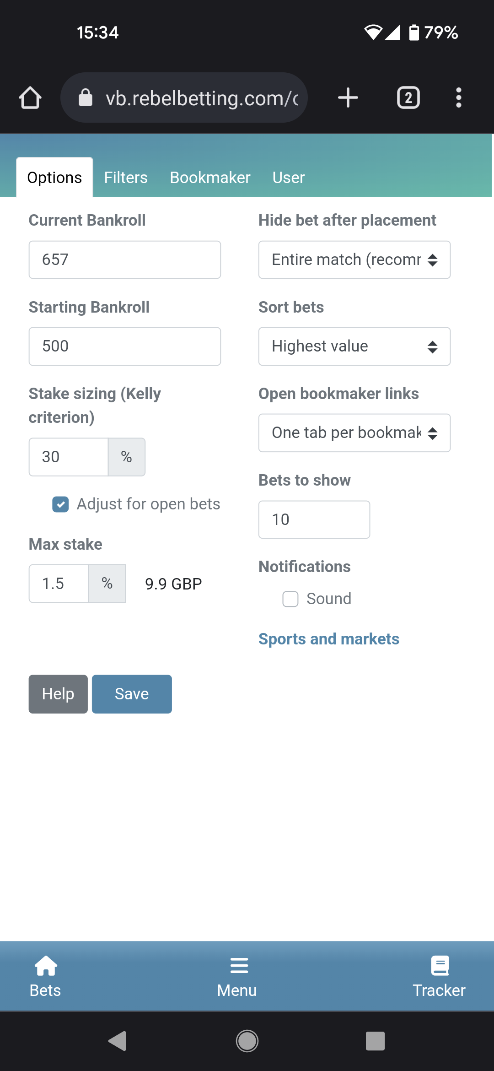
Task: Open a new browser tab with plus icon
Action: click(x=348, y=97)
